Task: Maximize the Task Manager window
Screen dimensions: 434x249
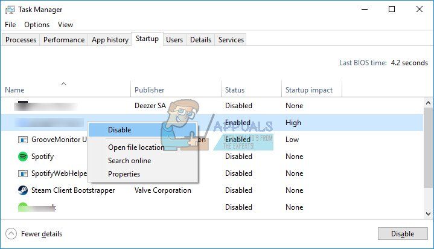Action: point(391,10)
